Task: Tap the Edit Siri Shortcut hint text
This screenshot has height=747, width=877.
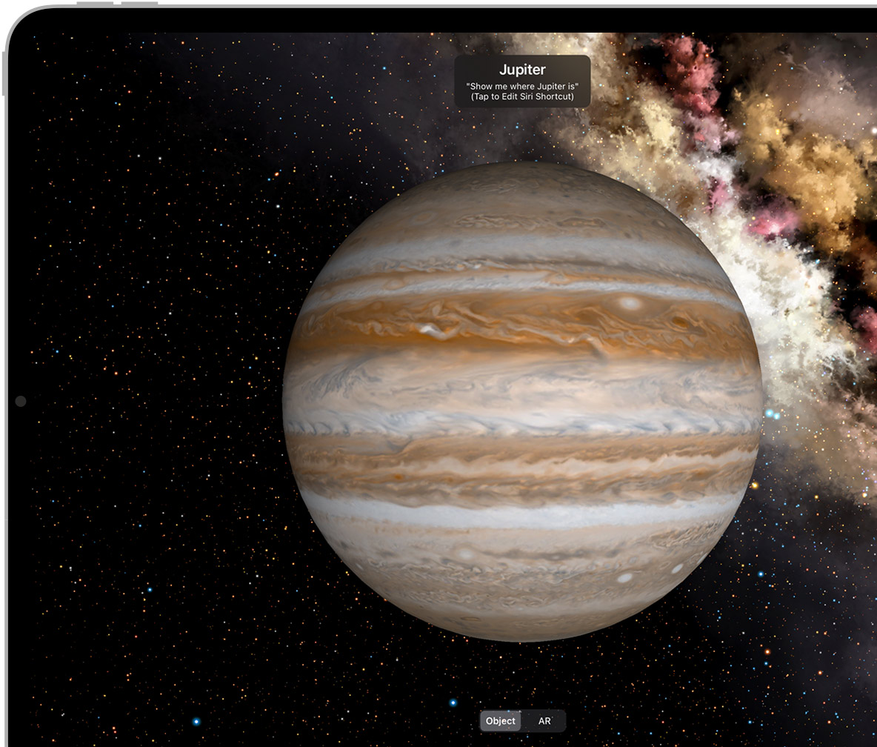Action: pyautogui.click(x=522, y=97)
